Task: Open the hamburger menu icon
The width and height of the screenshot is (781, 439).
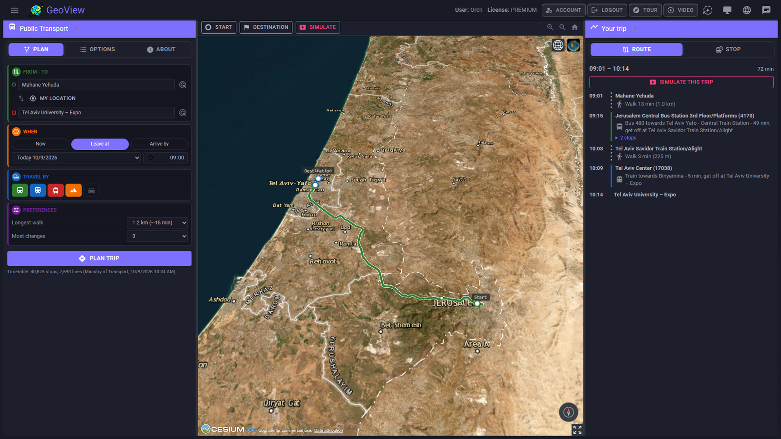Action: click(x=15, y=10)
